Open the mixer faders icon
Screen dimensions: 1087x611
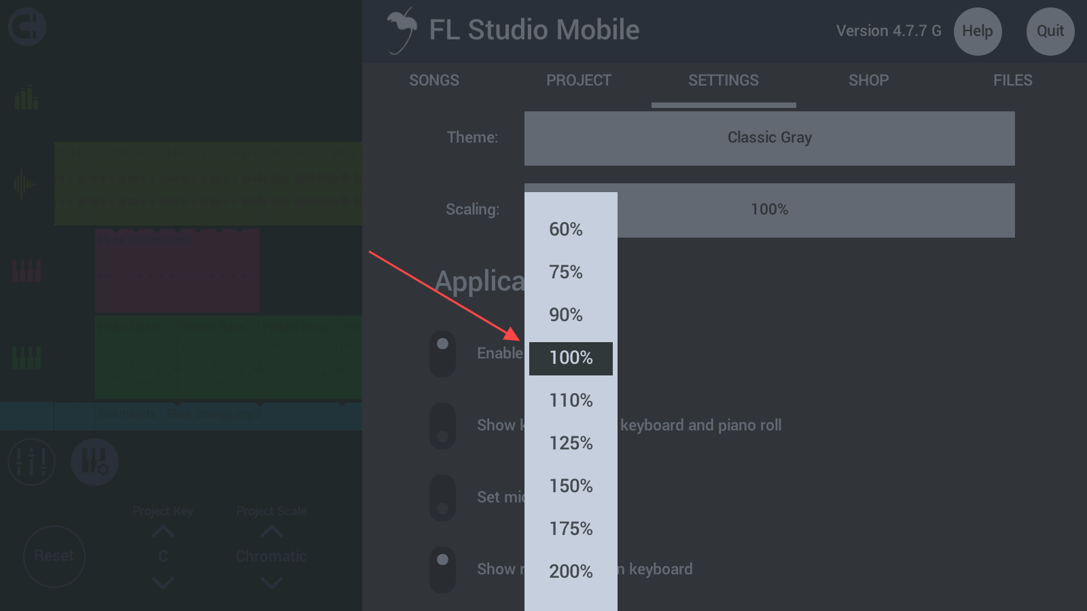(x=31, y=462)
